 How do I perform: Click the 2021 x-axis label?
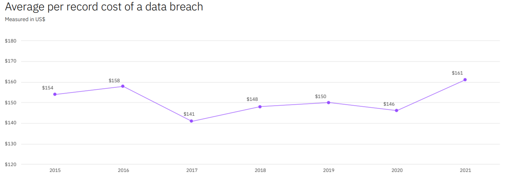(x=465, y=170)
